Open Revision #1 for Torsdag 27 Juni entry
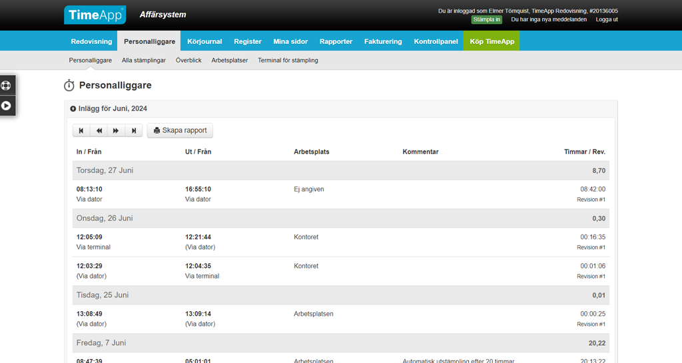The width and height of the screenshot is (682, 363). [591, 199]
